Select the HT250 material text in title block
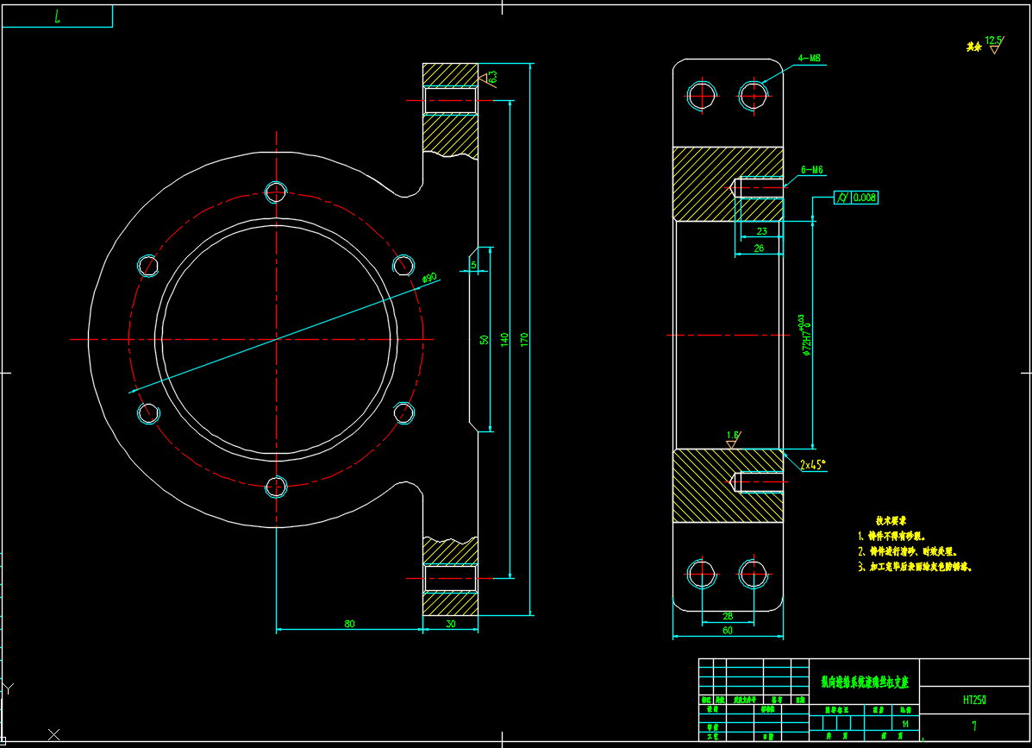 tap(974, 699)
